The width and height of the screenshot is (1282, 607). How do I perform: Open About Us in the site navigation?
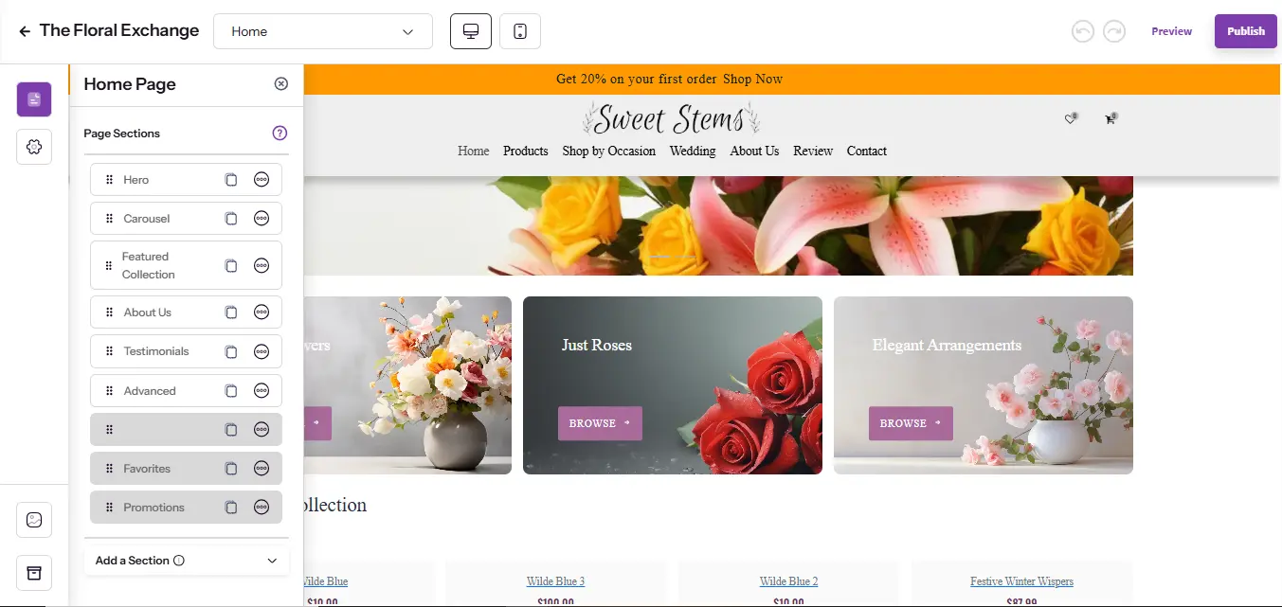pyautogui.click(x=754, y=151)
